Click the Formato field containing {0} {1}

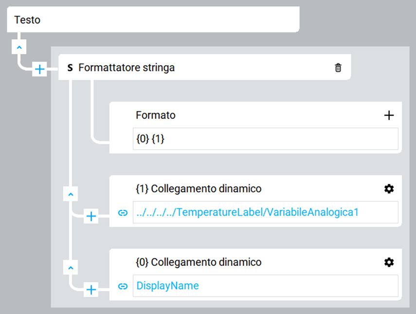[265, 139]
